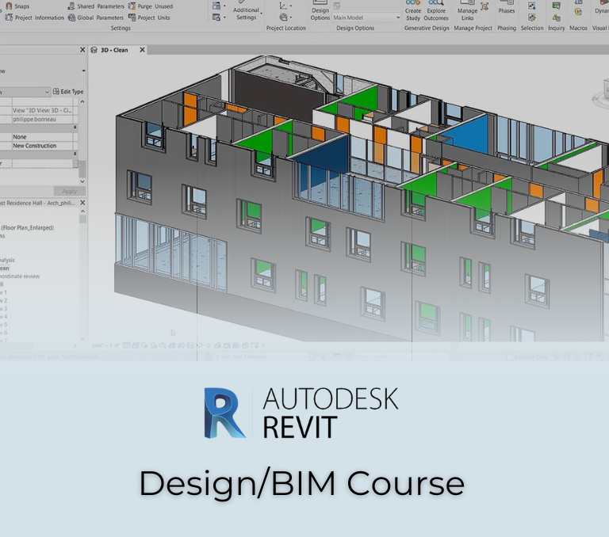This screenshot has height=537, width=609.
Task: Click Manage Project panel label
Action: (x=473, y=29)
